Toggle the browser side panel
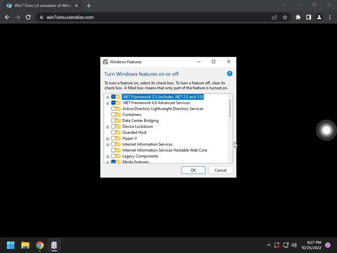 coord(309,17)
